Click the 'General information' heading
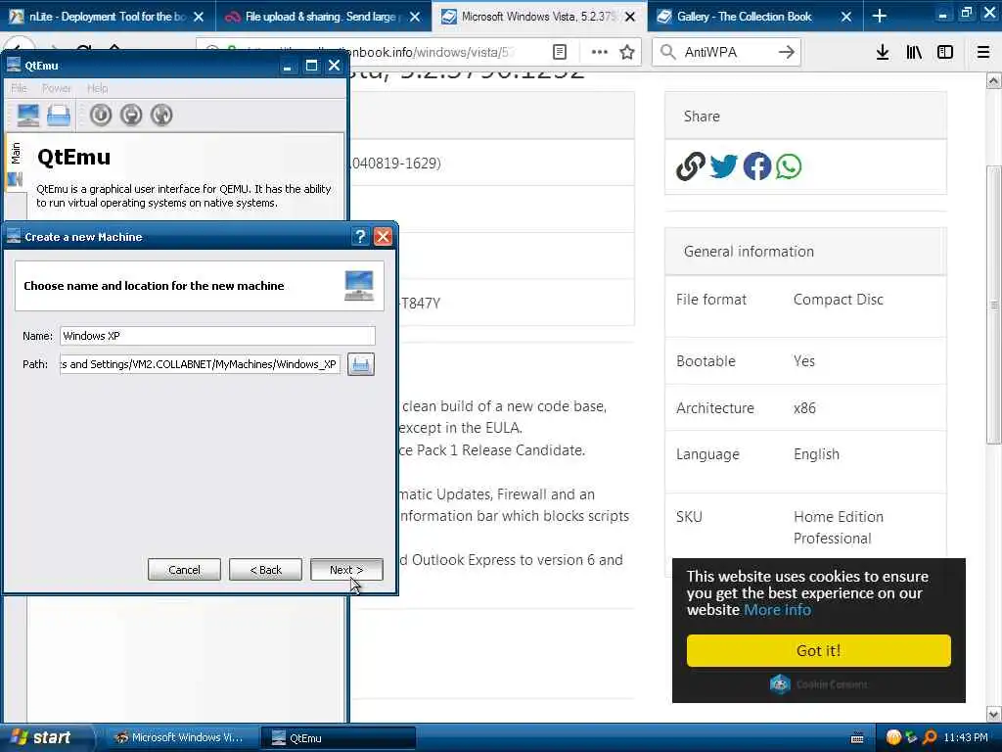The image size is (1002, 752). [x=749, y=252]
